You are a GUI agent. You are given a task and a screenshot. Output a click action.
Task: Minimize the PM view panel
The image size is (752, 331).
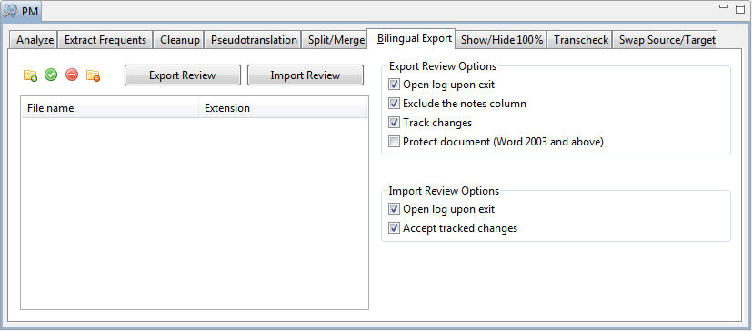tap(724, 6)
